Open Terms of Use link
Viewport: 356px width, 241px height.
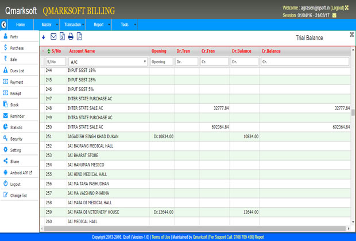161,237
